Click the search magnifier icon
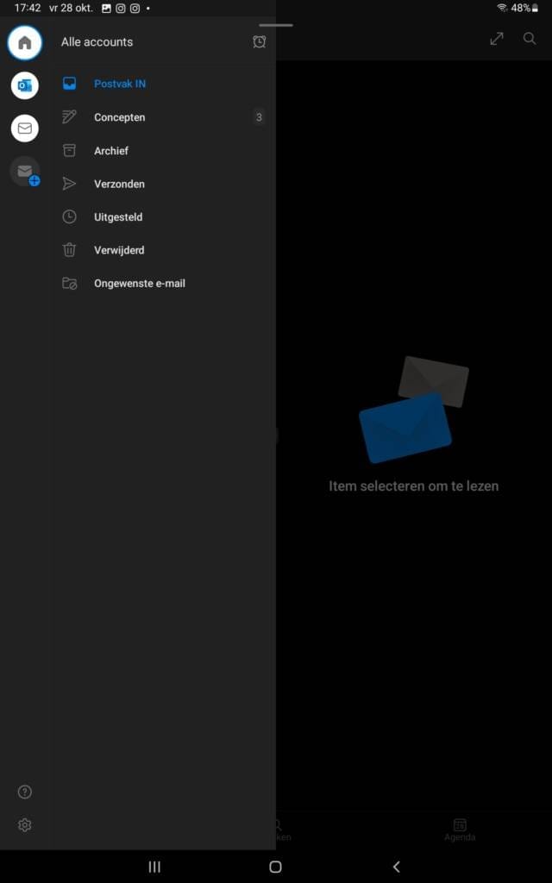 (x=530, y=39)
